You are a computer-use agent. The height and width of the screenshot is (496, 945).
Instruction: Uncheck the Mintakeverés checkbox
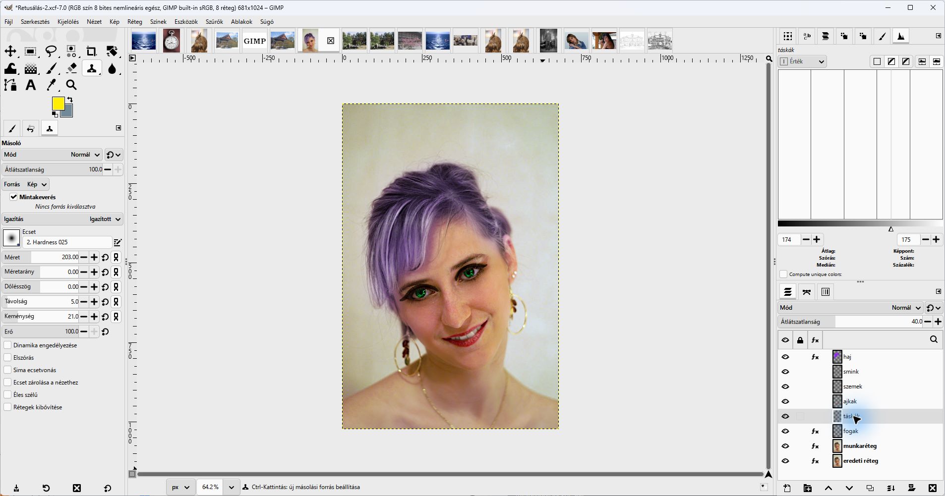(x=14, y=197)
